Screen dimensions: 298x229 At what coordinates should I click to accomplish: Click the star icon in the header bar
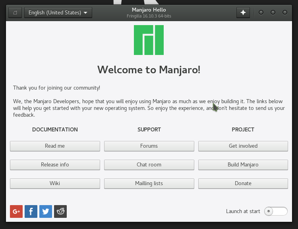coord(243,13)
